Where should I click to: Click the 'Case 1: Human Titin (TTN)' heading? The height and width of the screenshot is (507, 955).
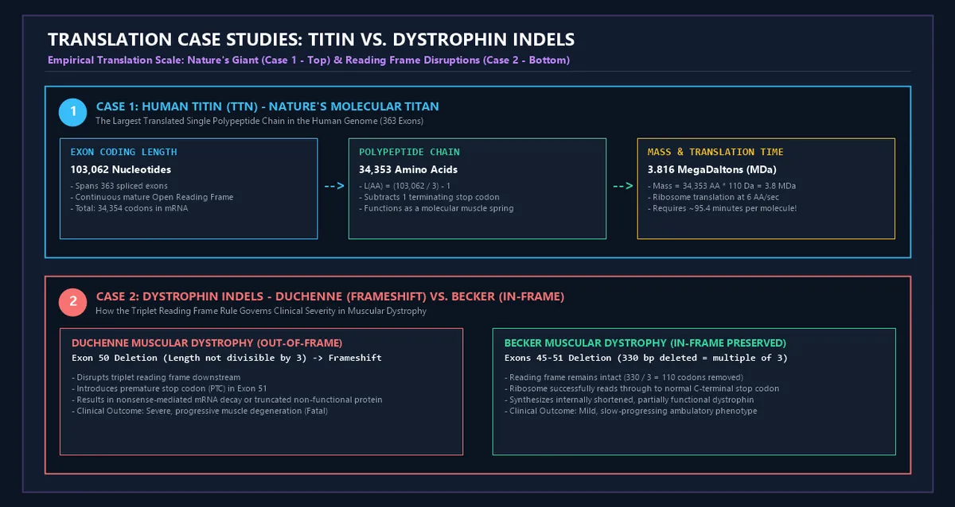[267, 106]
